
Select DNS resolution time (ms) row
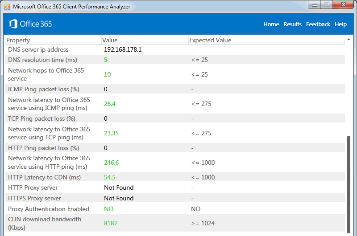pos(175,60)
